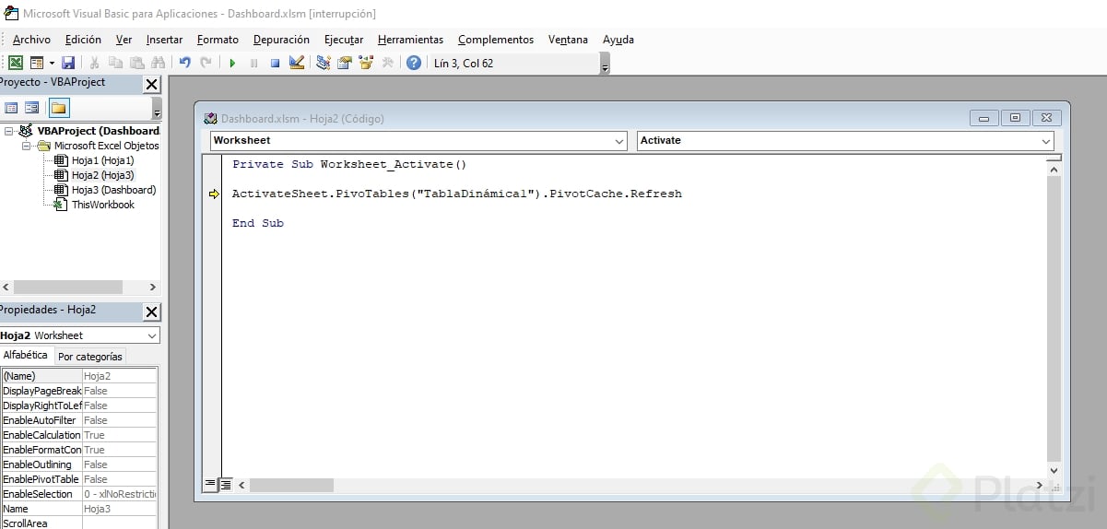Screen dimensions: 1107x529
Task: Click EnableSelection property value xlNoRestrictions
Action: (x=120, y=494)
